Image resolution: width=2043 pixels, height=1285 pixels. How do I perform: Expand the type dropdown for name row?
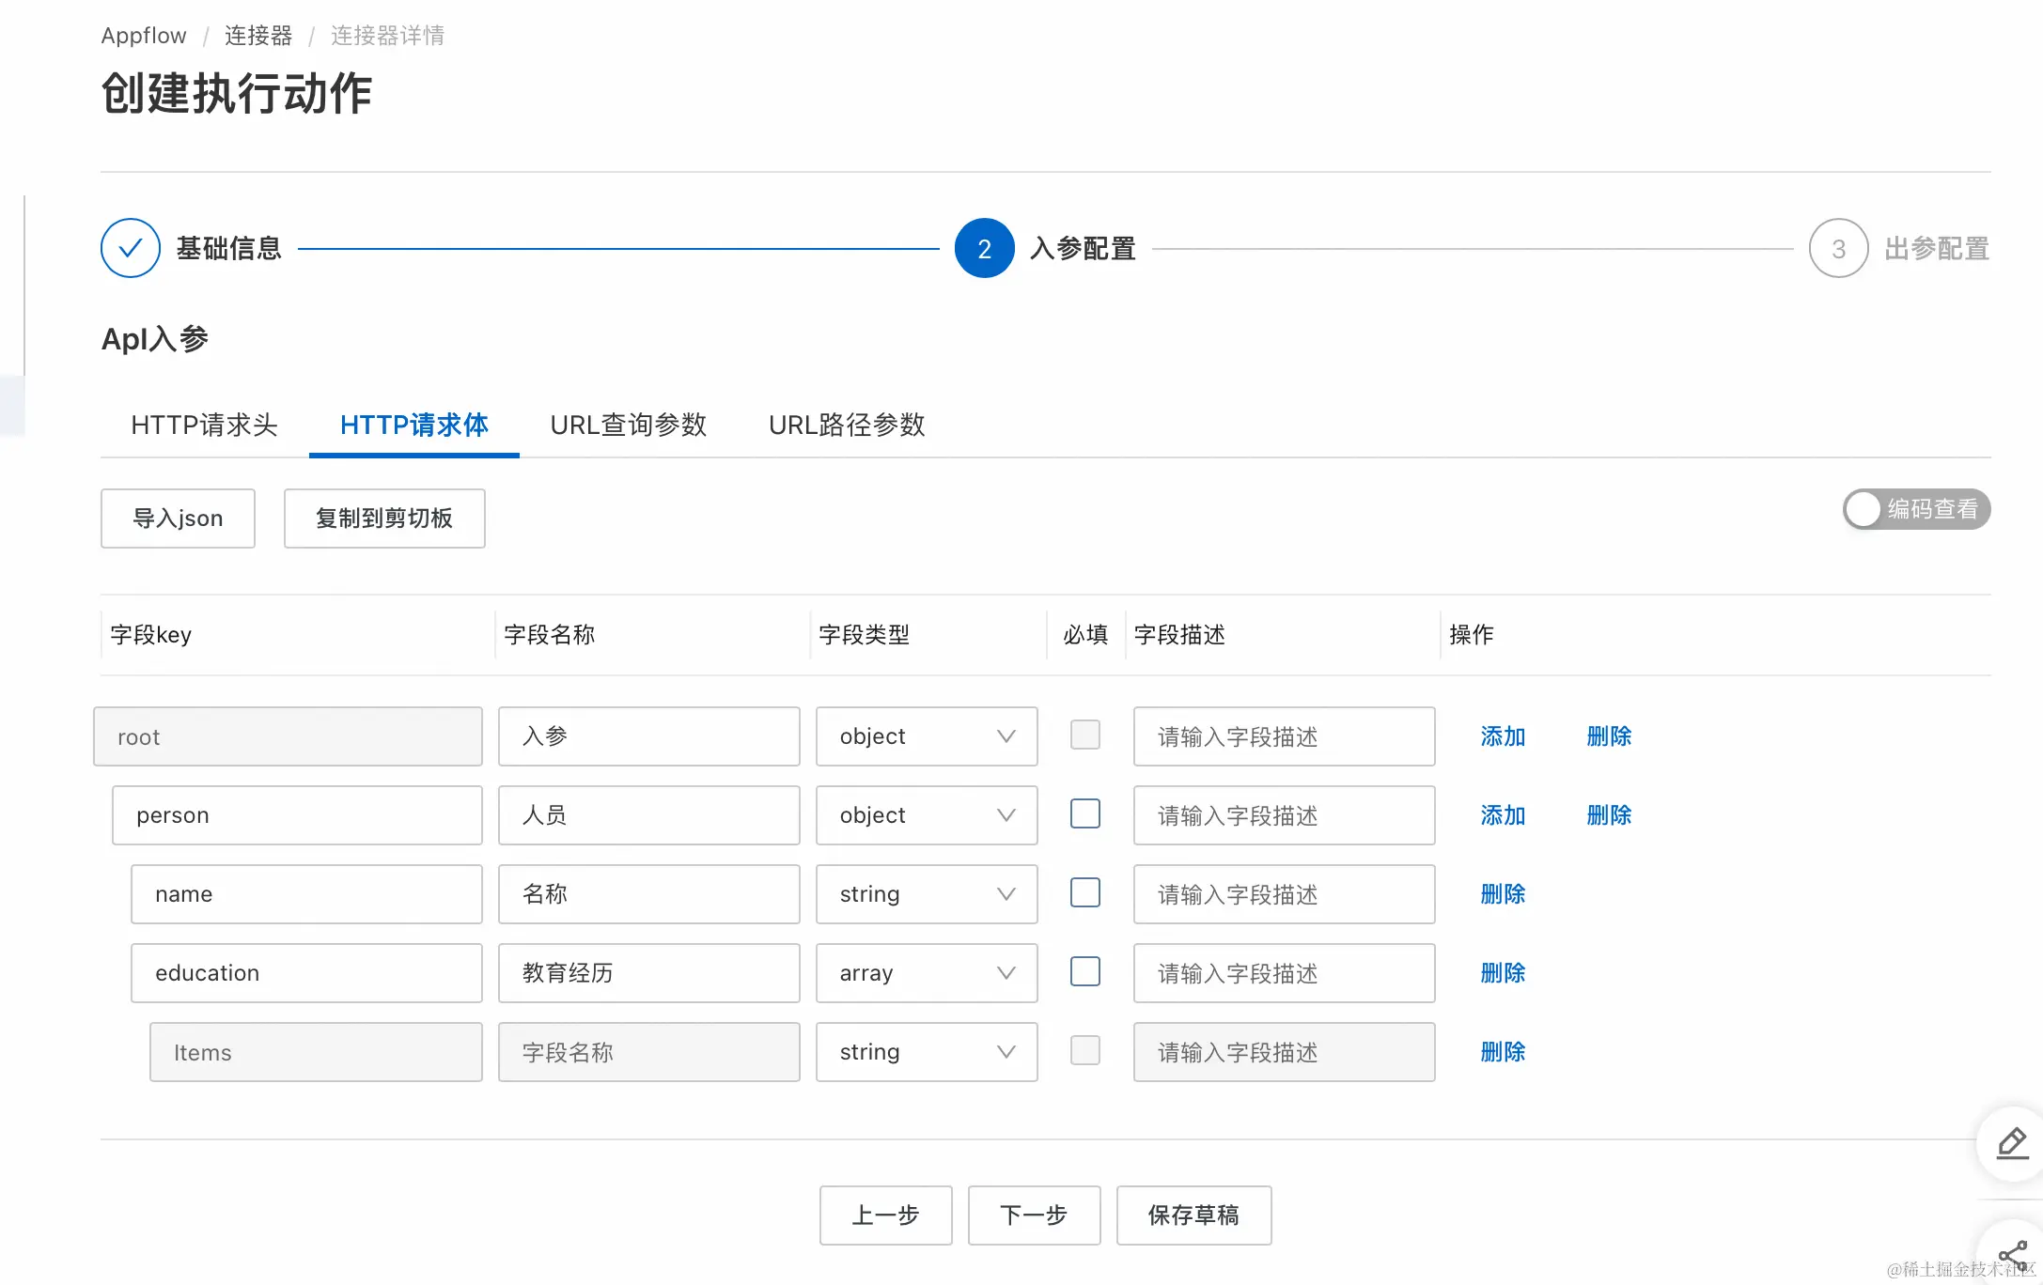pyautogui.click(x=926, y=894)
